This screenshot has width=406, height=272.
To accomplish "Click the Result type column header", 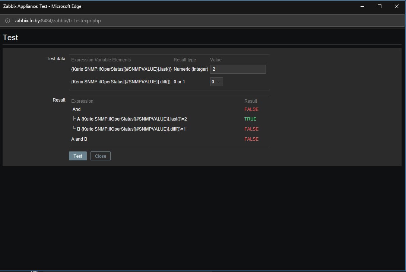I will (x=185, y=60).
